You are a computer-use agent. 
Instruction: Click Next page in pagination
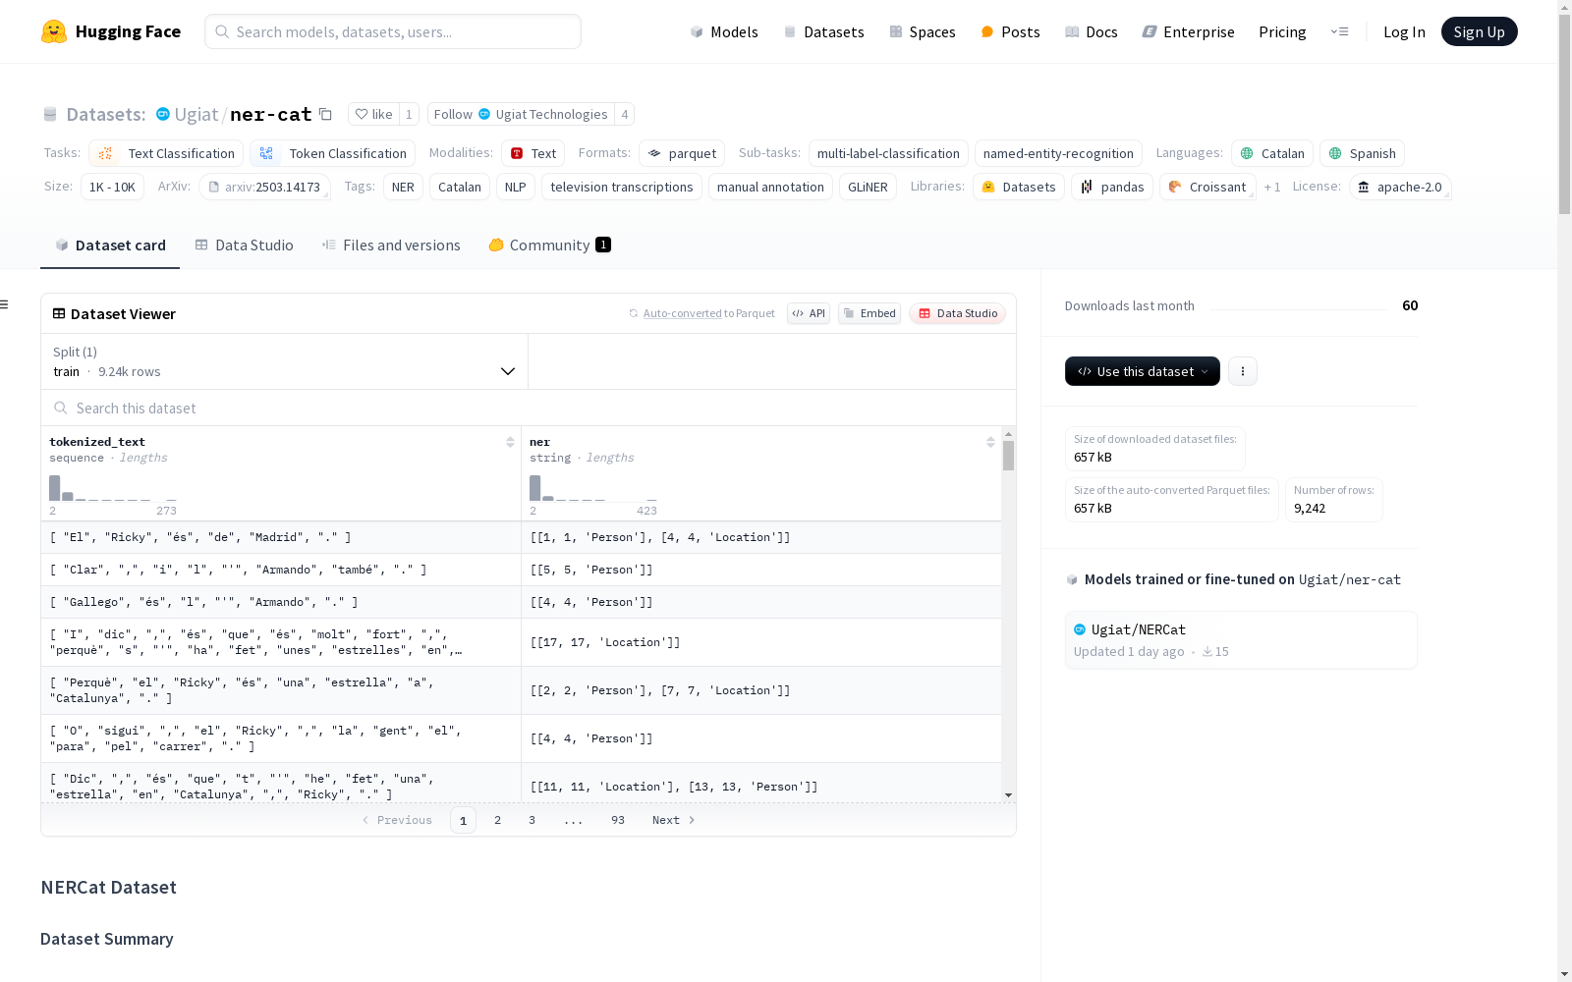pyautogui.click(x=673, y=820)
